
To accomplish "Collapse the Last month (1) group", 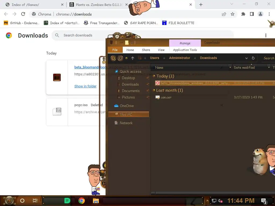I will [x=154, y=90].
